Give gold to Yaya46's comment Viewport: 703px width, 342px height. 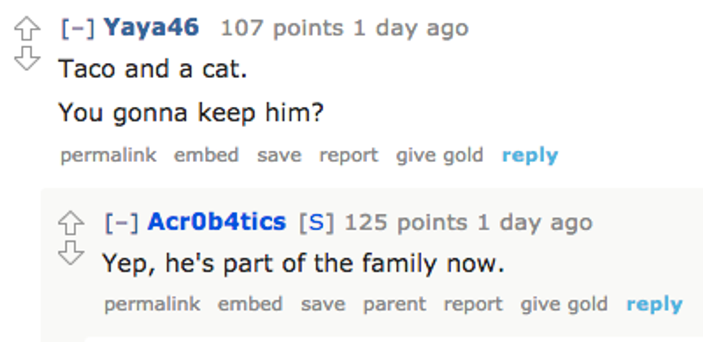(x=439, y=155)
